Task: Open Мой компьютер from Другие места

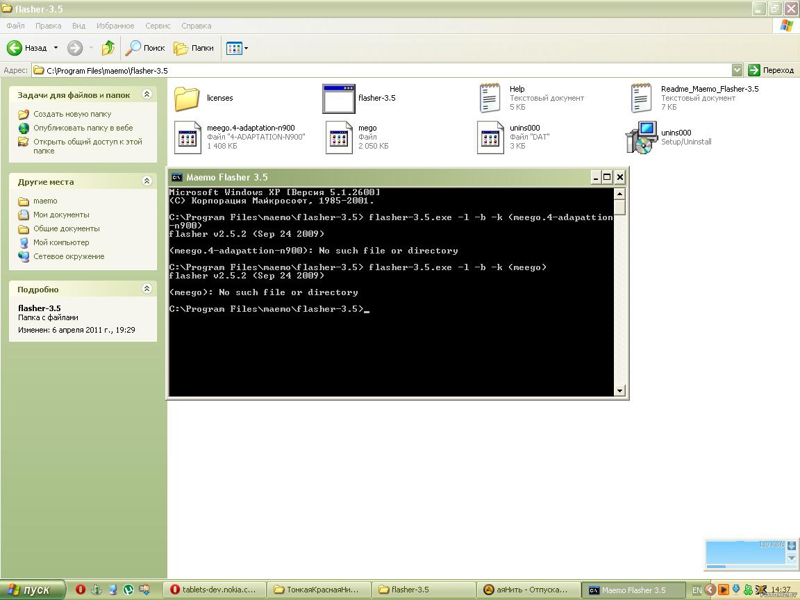Action: pos(61,242)
